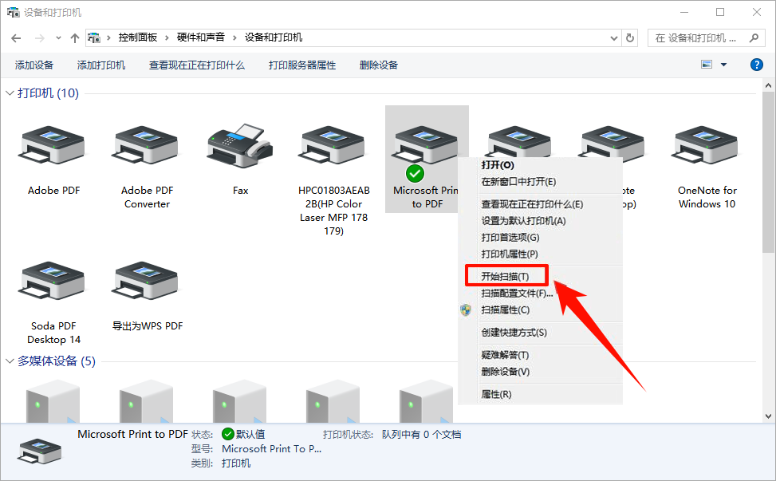Screen dimensions: 776x481
Task: Select the Adobe PDF printer icon
Action: (53, 146)
